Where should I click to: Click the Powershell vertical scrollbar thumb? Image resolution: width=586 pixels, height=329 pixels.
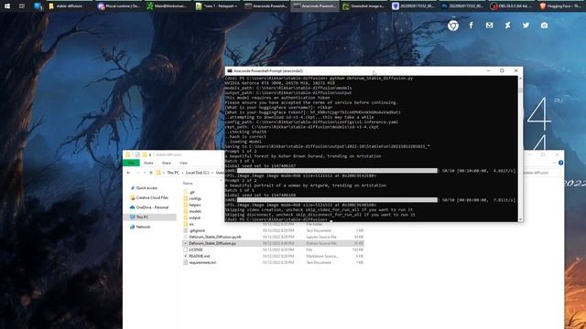pos(520,90)
